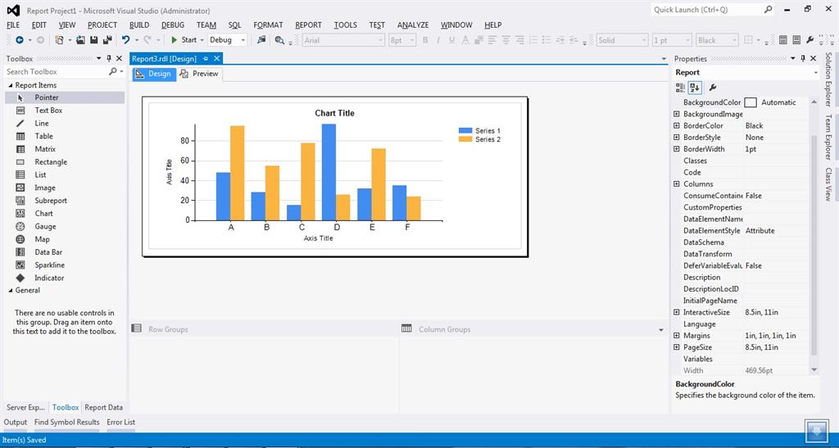
Task: Toggle auto-hide pin on Toolbox panel
Action: tap(109, 58)
